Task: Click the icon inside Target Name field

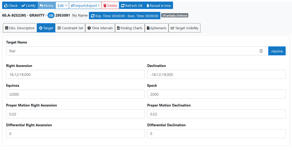Action: click(x=261, y=51)
